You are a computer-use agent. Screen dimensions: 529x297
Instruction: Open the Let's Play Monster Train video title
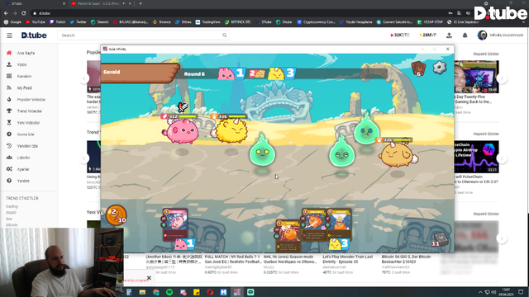[x=347, y=259]
